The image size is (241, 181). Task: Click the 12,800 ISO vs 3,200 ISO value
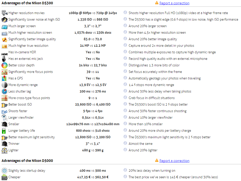coord(93,137)
